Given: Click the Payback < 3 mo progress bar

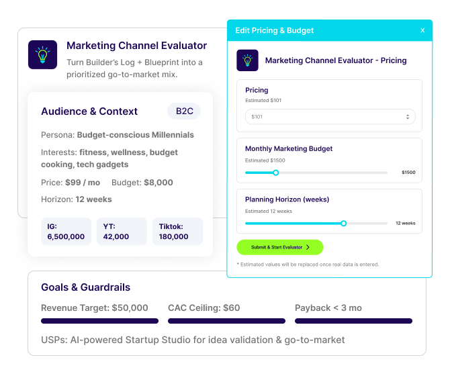Looking at the screenshot, I should coord(353,321).
